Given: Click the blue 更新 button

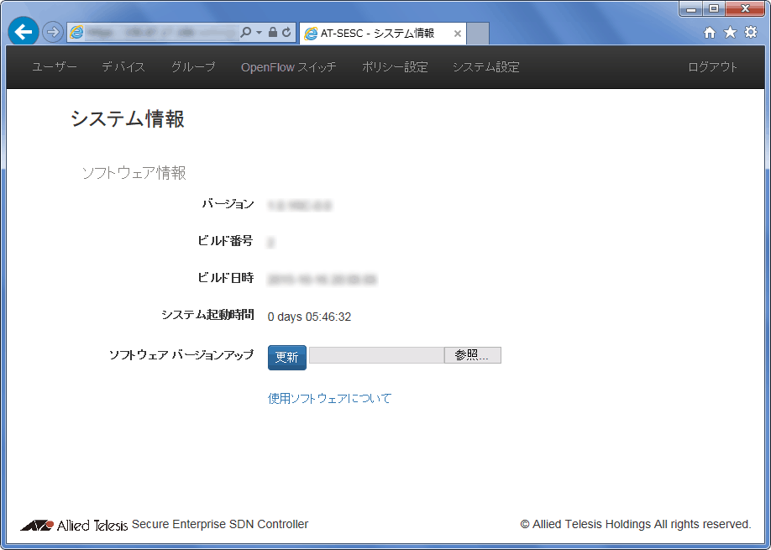Looking at the screenshot, I should [287, 358].
